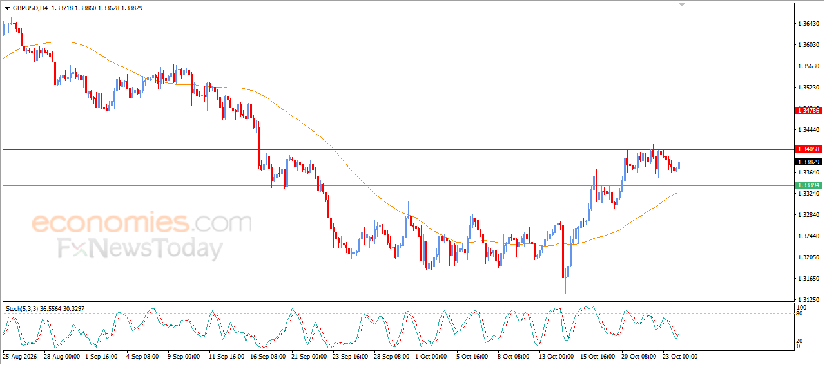Viewport: 825px width, 365px height.
Task: Click the stochastic scale label 20
Action: pos(800,341)
